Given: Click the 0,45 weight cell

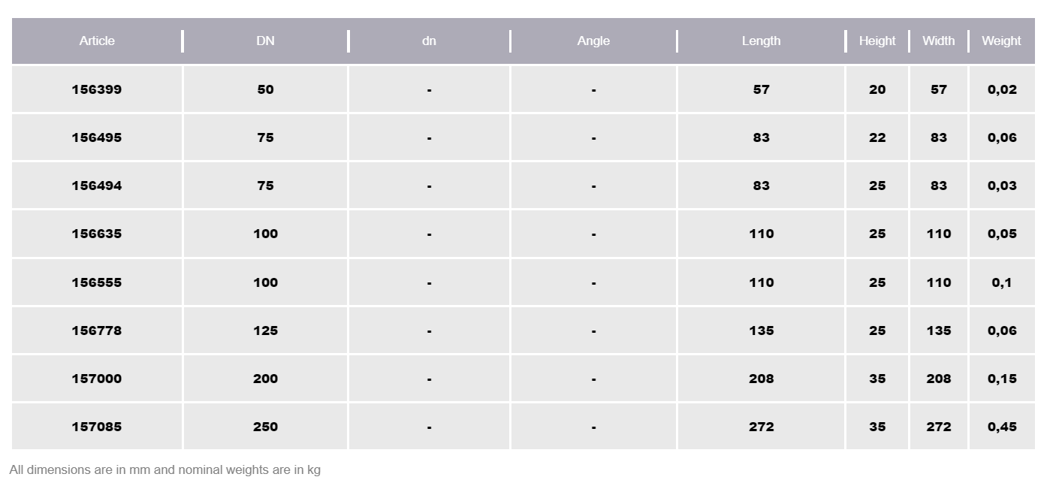Looking at the screenshot, I should pos(1002,427).
